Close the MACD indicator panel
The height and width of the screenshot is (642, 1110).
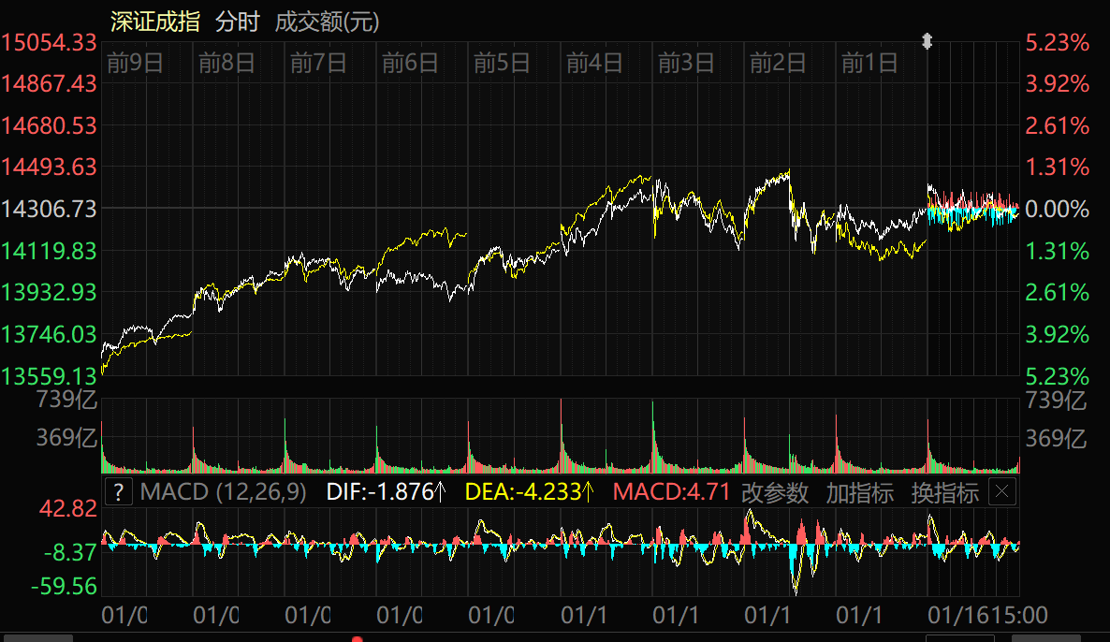(x=1002, y=492)
